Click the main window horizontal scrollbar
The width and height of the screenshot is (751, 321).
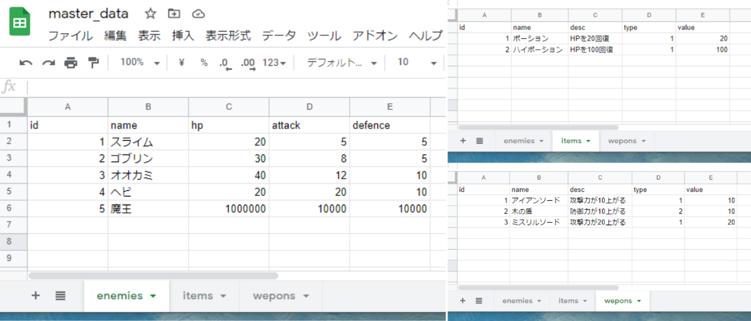click(153, 275)
